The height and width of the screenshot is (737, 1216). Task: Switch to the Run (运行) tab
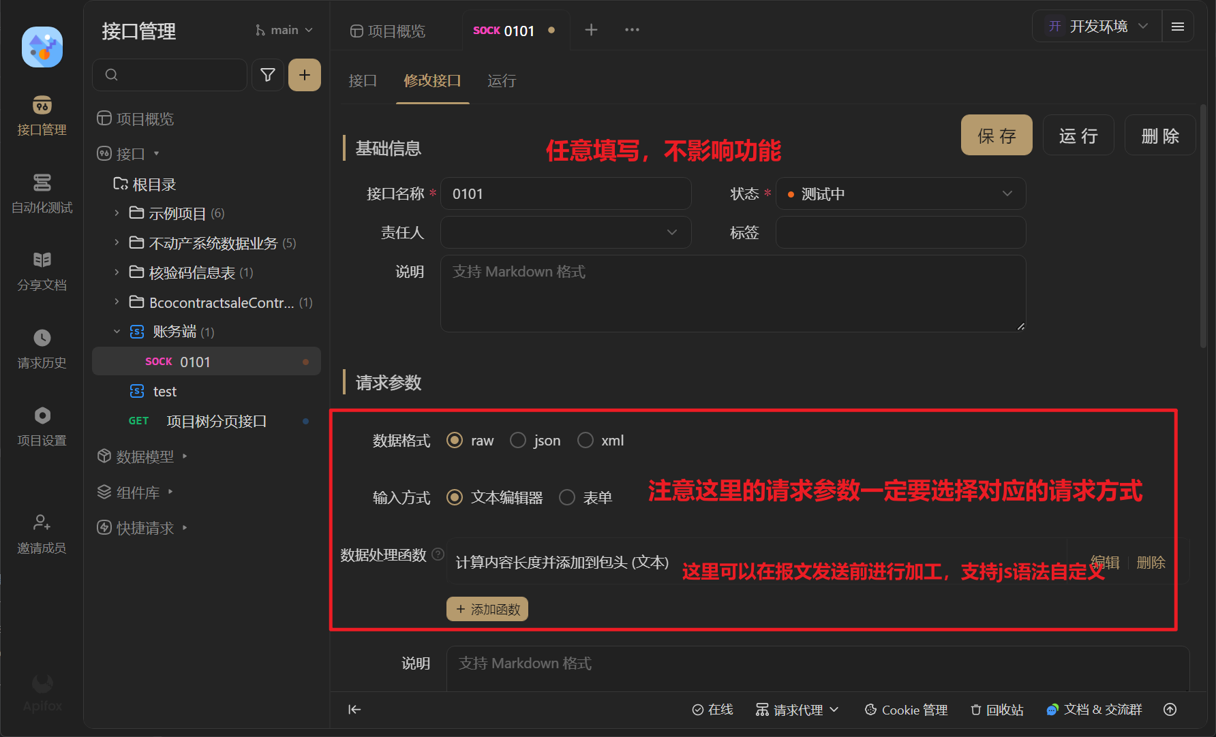click(x=502, y=81)
